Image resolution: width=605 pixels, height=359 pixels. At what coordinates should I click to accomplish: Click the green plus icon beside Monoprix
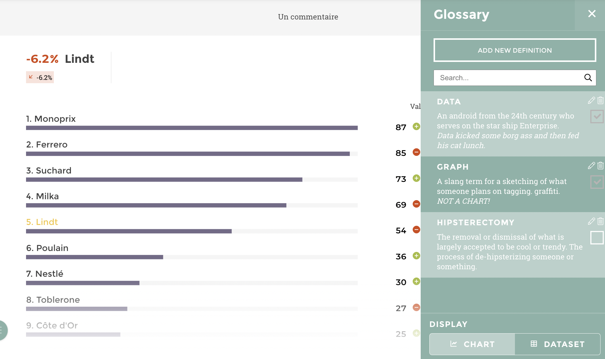416,127
